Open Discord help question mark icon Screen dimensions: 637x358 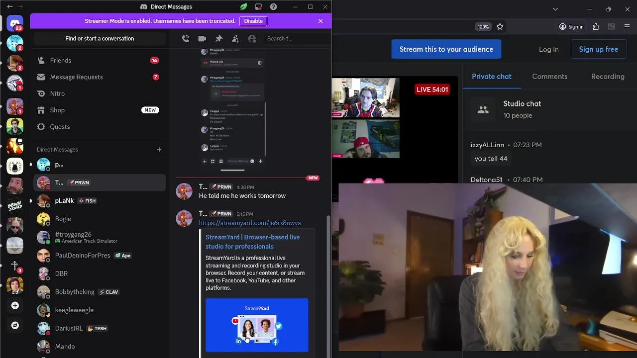click(x=273, y=7)
